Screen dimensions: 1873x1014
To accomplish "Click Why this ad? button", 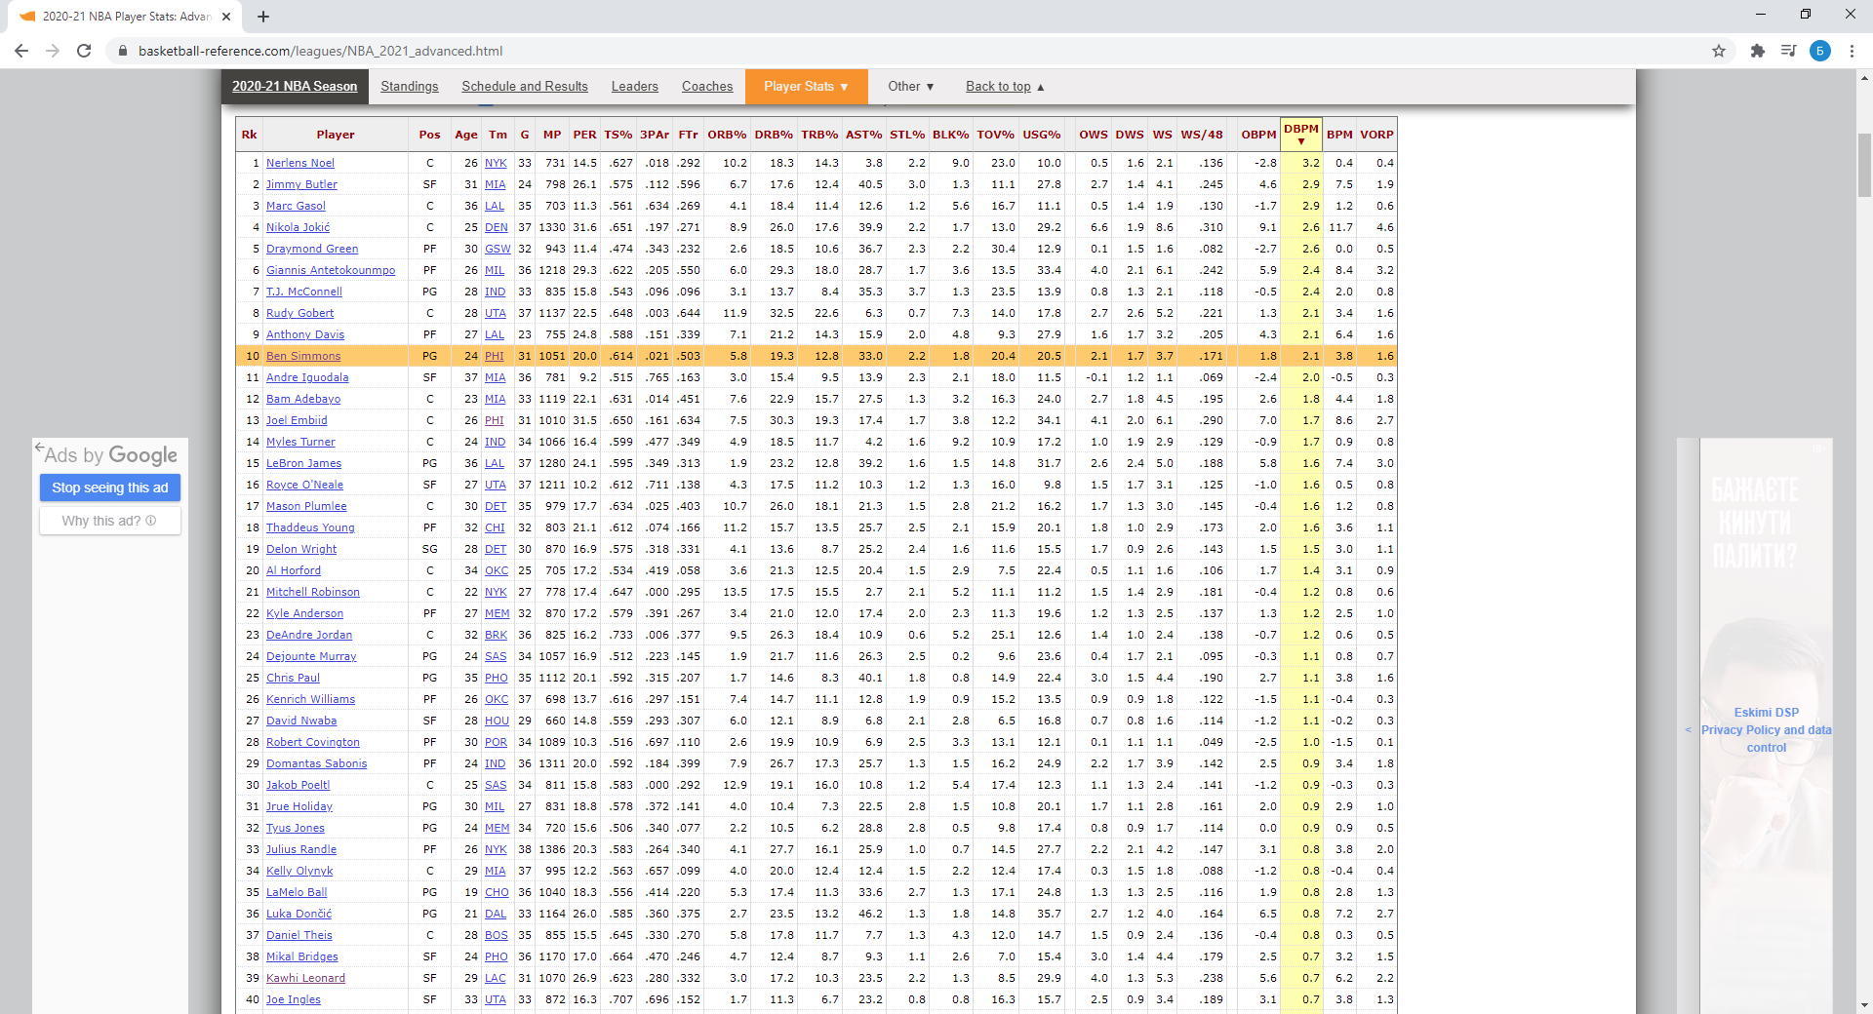I will click(109, 521).
